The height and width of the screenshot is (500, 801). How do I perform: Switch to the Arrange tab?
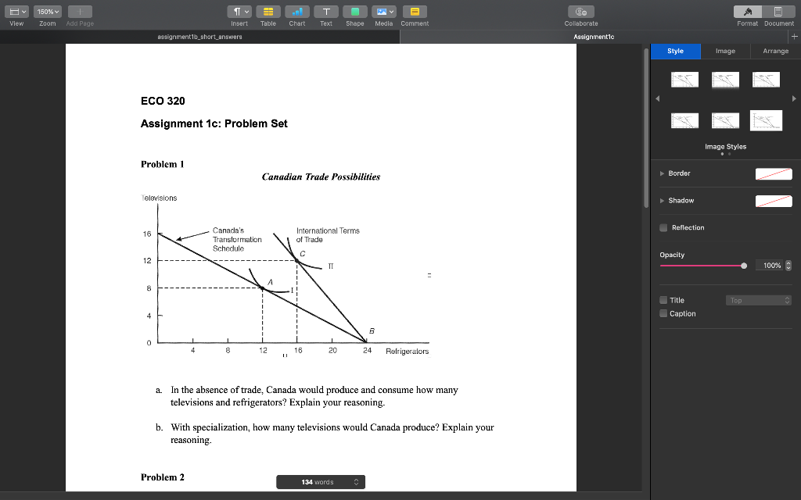coord(774,51)
